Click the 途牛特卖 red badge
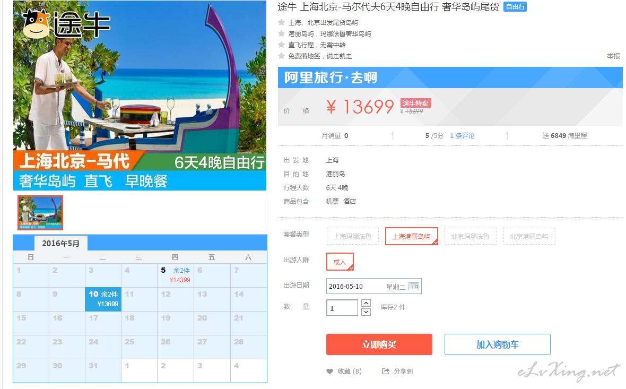This screenshot has height=389, width=626. coord(415,103)
